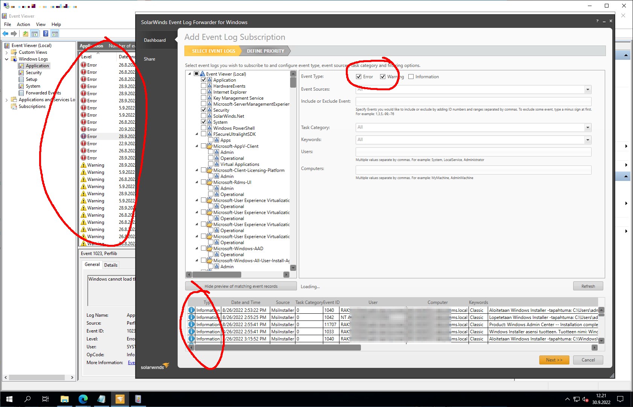Image resolution: width=633 pixels, height=407 pixels.
Task: Uncheck the Warning event type checkbox
Action: coord(383,77)
